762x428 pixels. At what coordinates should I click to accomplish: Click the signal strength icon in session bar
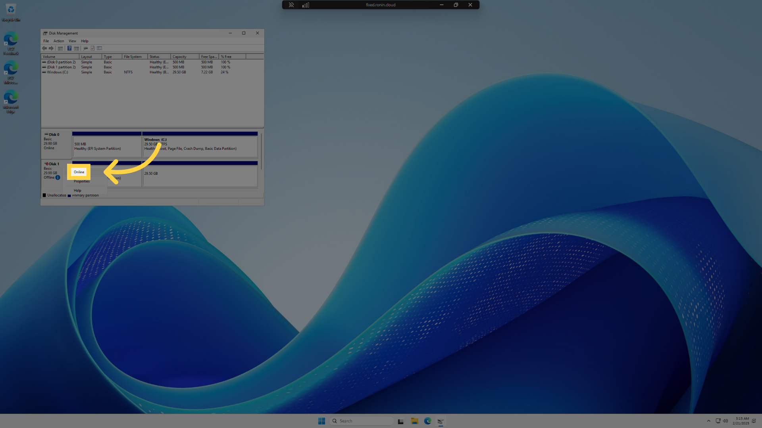(306, 5)
